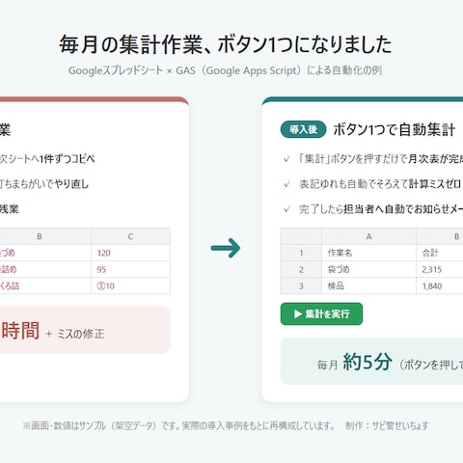This screenshot has width=463, height=463.
Task: Click the red cell value ①10
Action: (130, 286)
